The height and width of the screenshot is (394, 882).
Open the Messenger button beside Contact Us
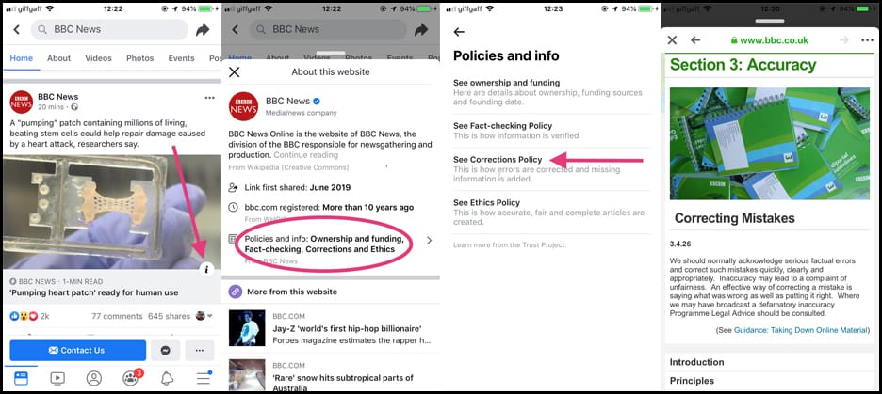[166, 350]
